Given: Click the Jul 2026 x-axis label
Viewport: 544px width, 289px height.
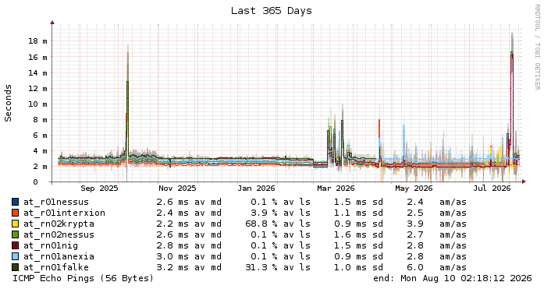Looking at the screenshot, I should tap(492, 189).
